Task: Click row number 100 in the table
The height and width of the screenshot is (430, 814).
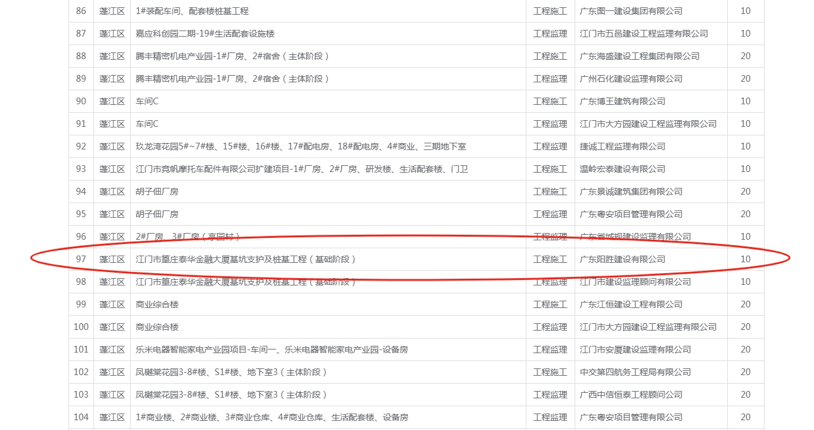Action: point(81,327)
